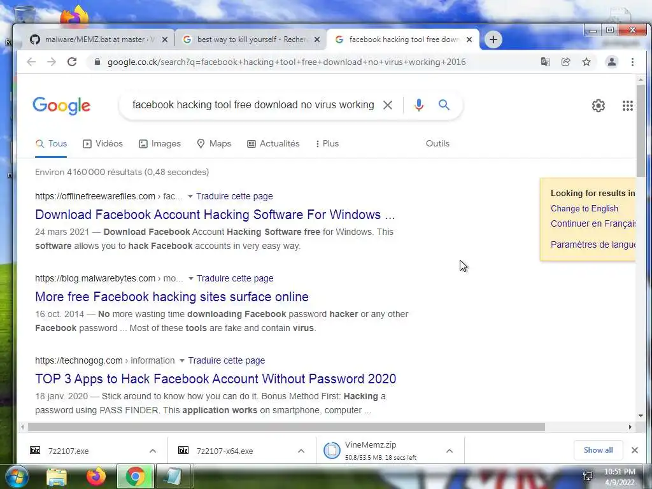Click the Chrome taskbar button
The height and width of the screenshot is (489, 652).
point(136,476)
